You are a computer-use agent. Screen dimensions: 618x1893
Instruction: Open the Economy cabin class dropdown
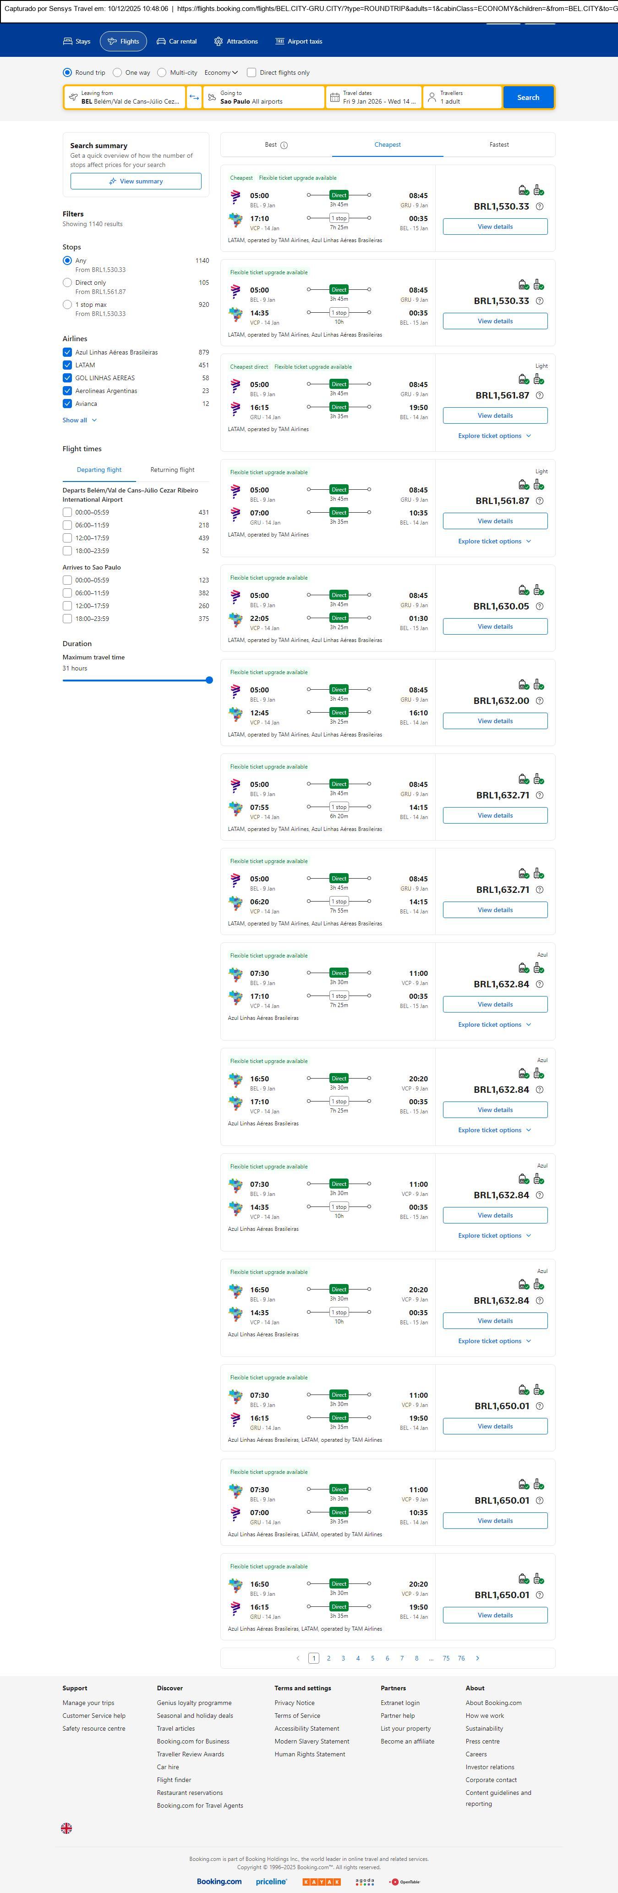click(221, 73)
